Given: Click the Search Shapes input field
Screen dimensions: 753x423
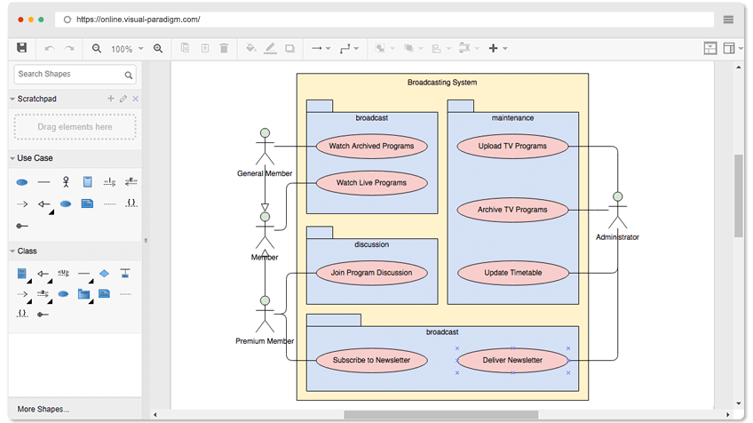Looking at the screenshot, I should tap(75, 75).
